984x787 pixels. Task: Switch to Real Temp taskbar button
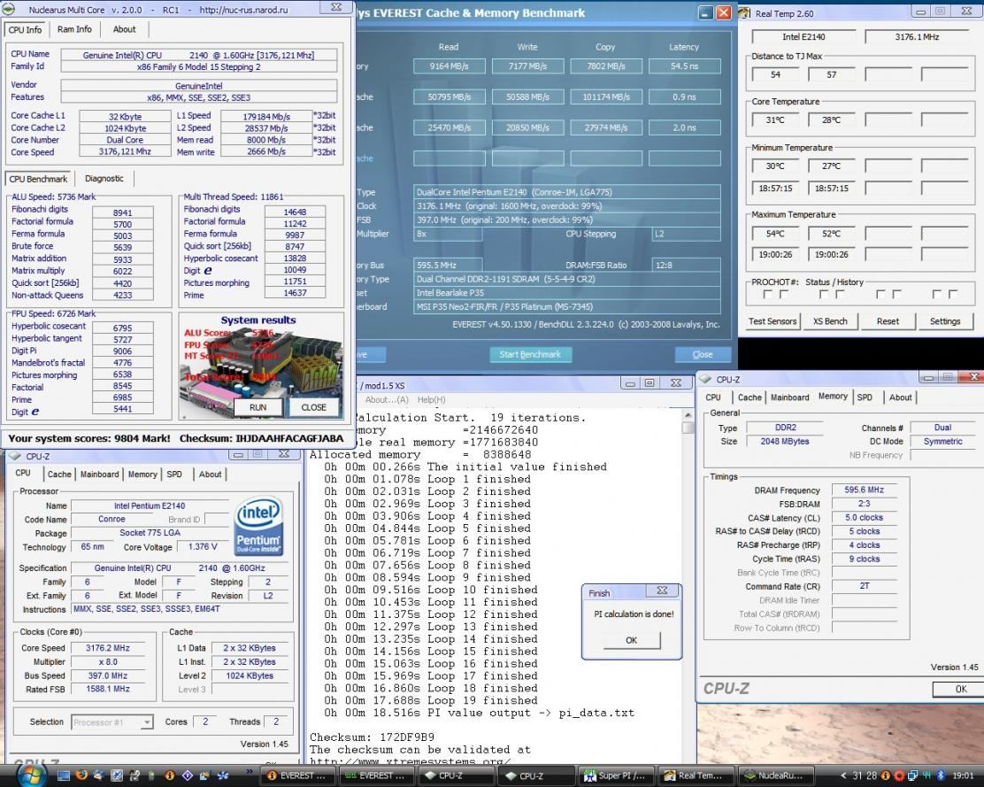click(695, 775)
